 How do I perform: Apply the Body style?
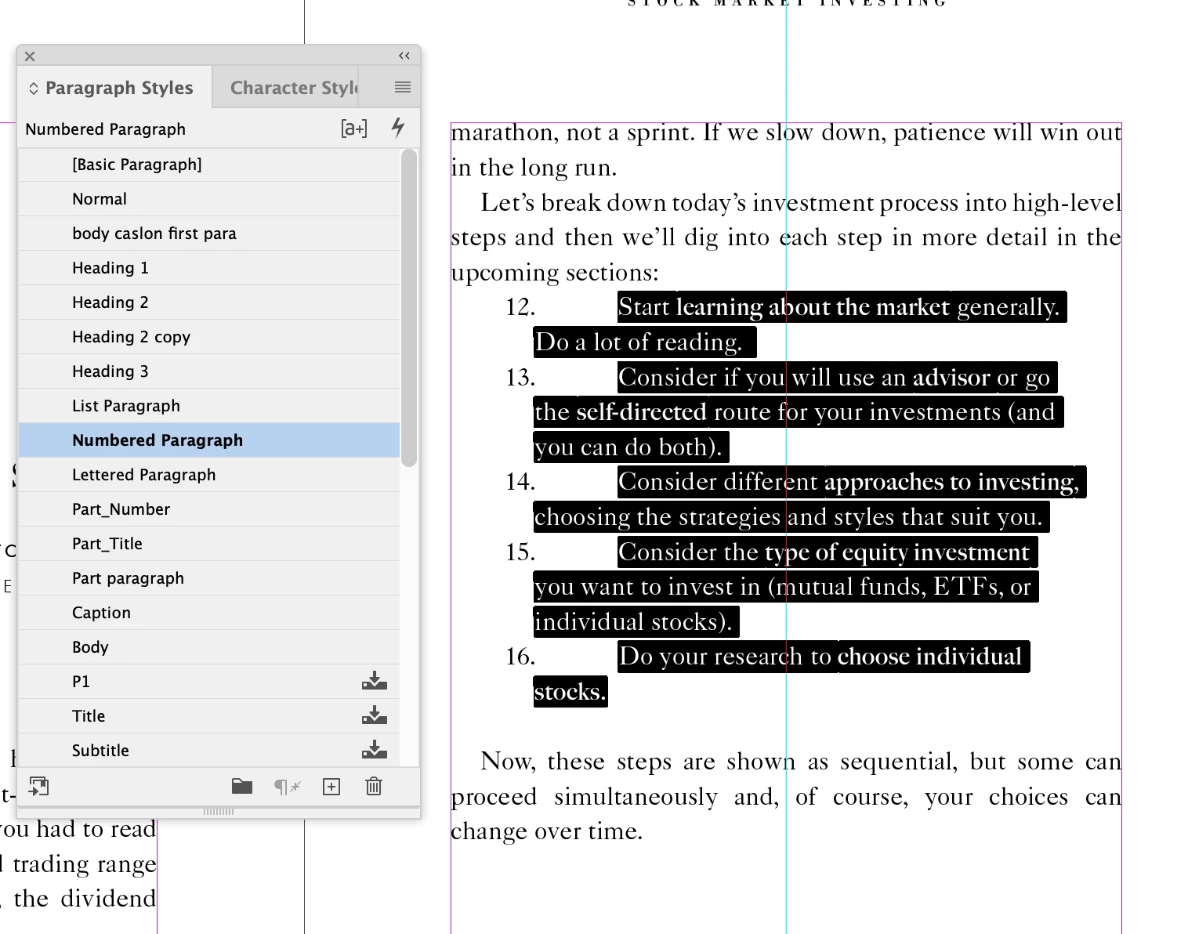209,647
